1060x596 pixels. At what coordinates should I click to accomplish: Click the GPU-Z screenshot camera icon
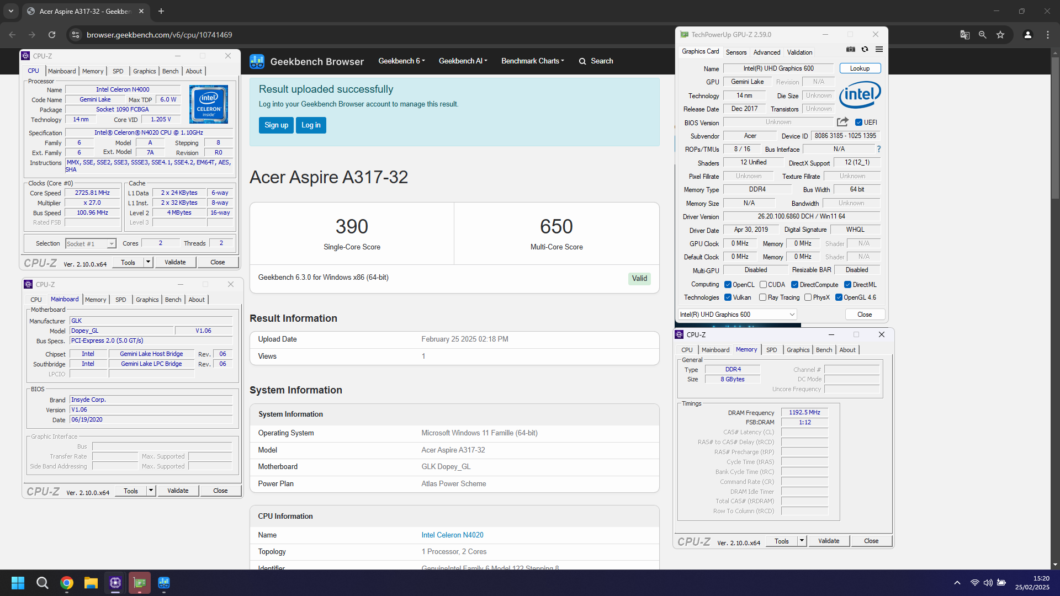click(851, 50)
